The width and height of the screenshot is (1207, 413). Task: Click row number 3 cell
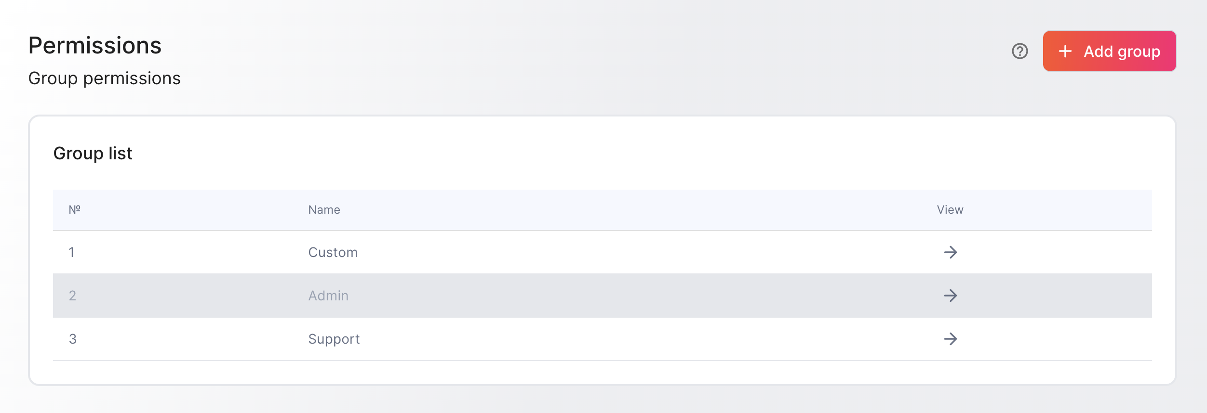[x=72, y=339]
